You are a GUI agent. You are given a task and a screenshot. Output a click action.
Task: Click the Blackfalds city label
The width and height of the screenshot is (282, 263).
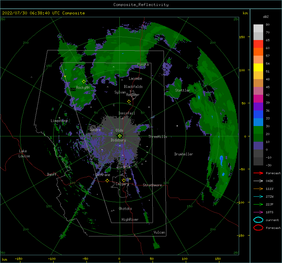133,87
